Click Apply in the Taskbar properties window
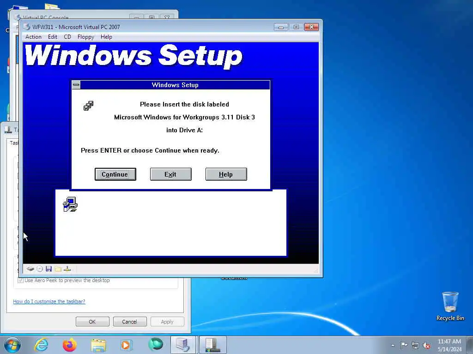Screen dimensions: 473x354 tap(167, 321)
